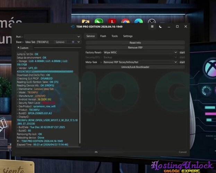Click 'Reading GUID Partition Table' log line

[37, 82]
